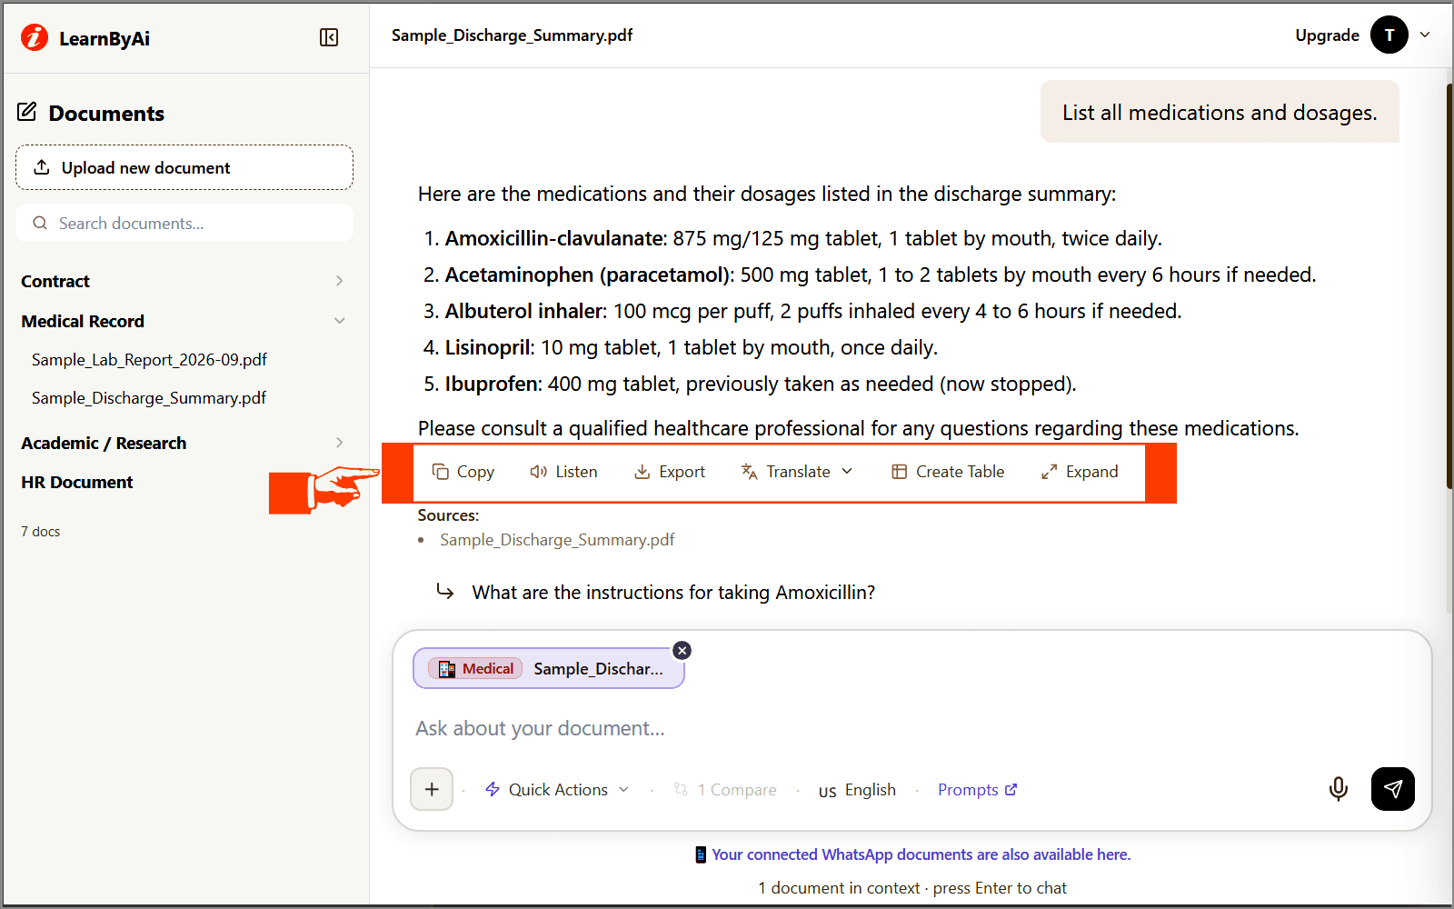The height and width of the screenshot is (909, 1454).
Task: Listen to the response aloud
Action: 563,472
